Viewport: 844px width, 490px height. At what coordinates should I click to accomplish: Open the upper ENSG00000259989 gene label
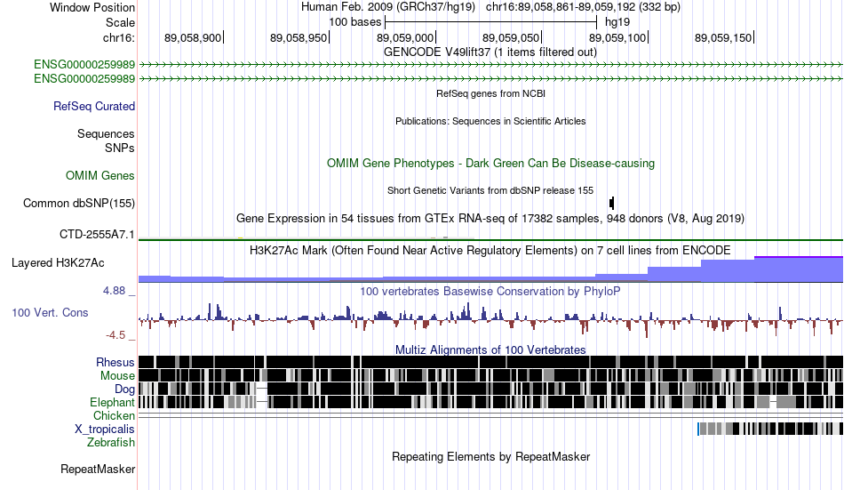(84, 65)
